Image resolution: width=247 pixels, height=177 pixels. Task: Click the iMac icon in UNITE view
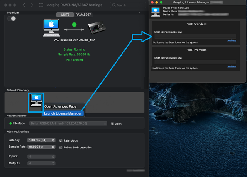[x=51, y=28]
